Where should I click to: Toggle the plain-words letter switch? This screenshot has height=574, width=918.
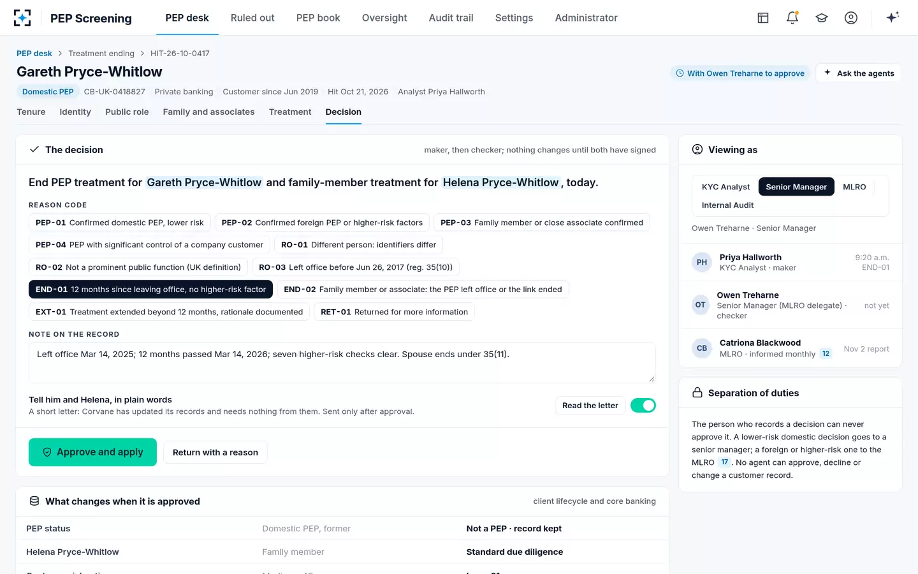643,406
